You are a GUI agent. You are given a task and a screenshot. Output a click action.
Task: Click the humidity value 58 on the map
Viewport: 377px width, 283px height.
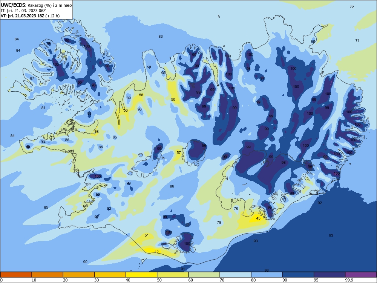[97, 131]
